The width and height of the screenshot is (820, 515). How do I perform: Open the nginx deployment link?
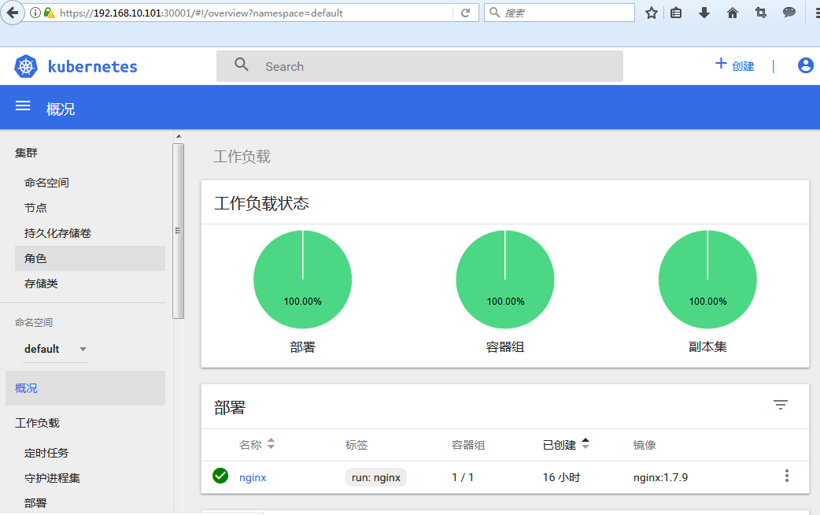point(253,477)
